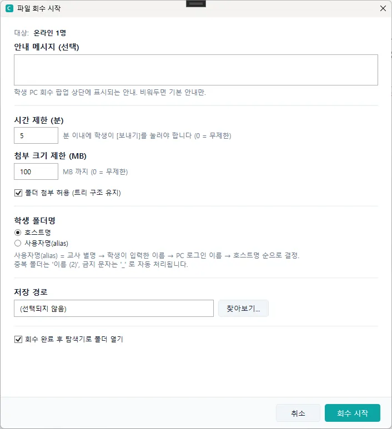
Task: Click the 파일 회수 시작 title text
Action: [39, 8]
